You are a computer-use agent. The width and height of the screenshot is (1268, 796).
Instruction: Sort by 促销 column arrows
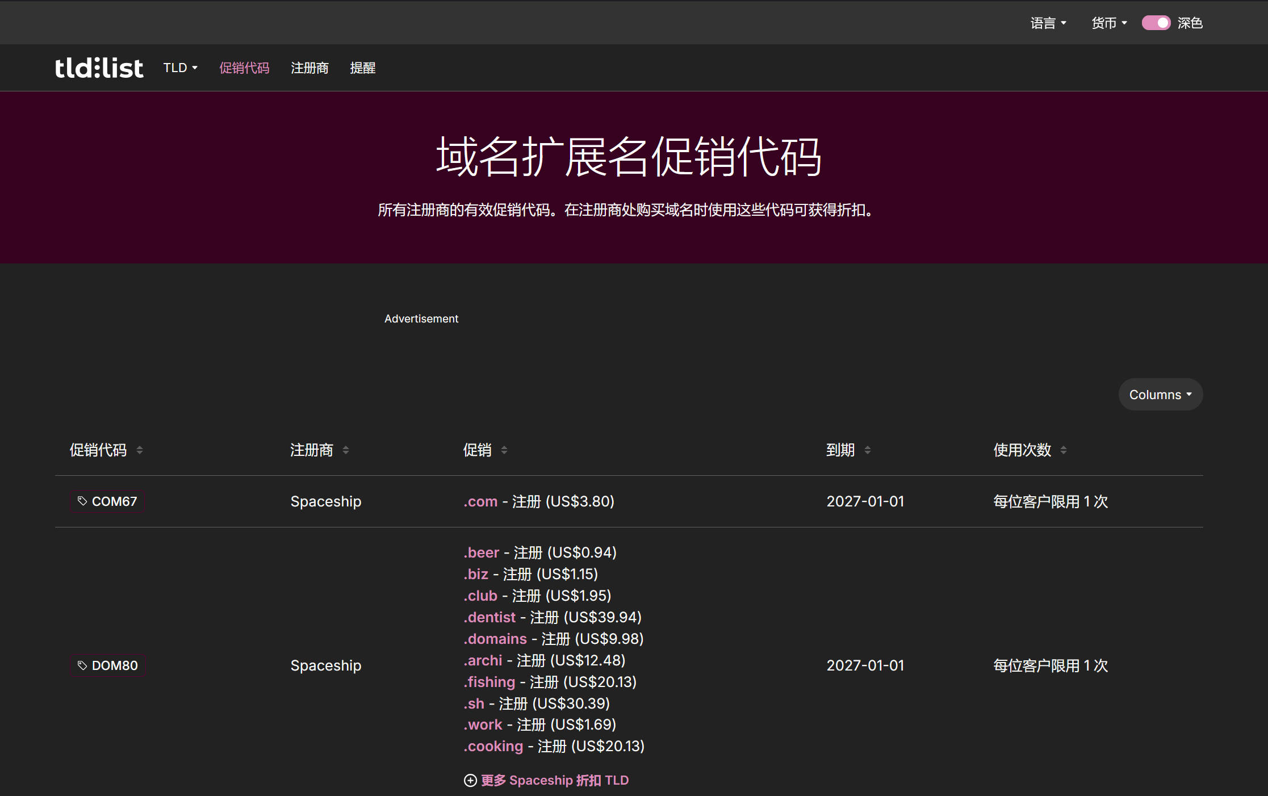pos(504,450)
